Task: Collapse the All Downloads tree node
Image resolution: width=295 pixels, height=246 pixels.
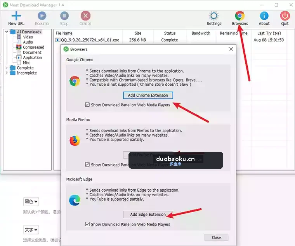Action: pyautogui.click(x=7, y=31)
